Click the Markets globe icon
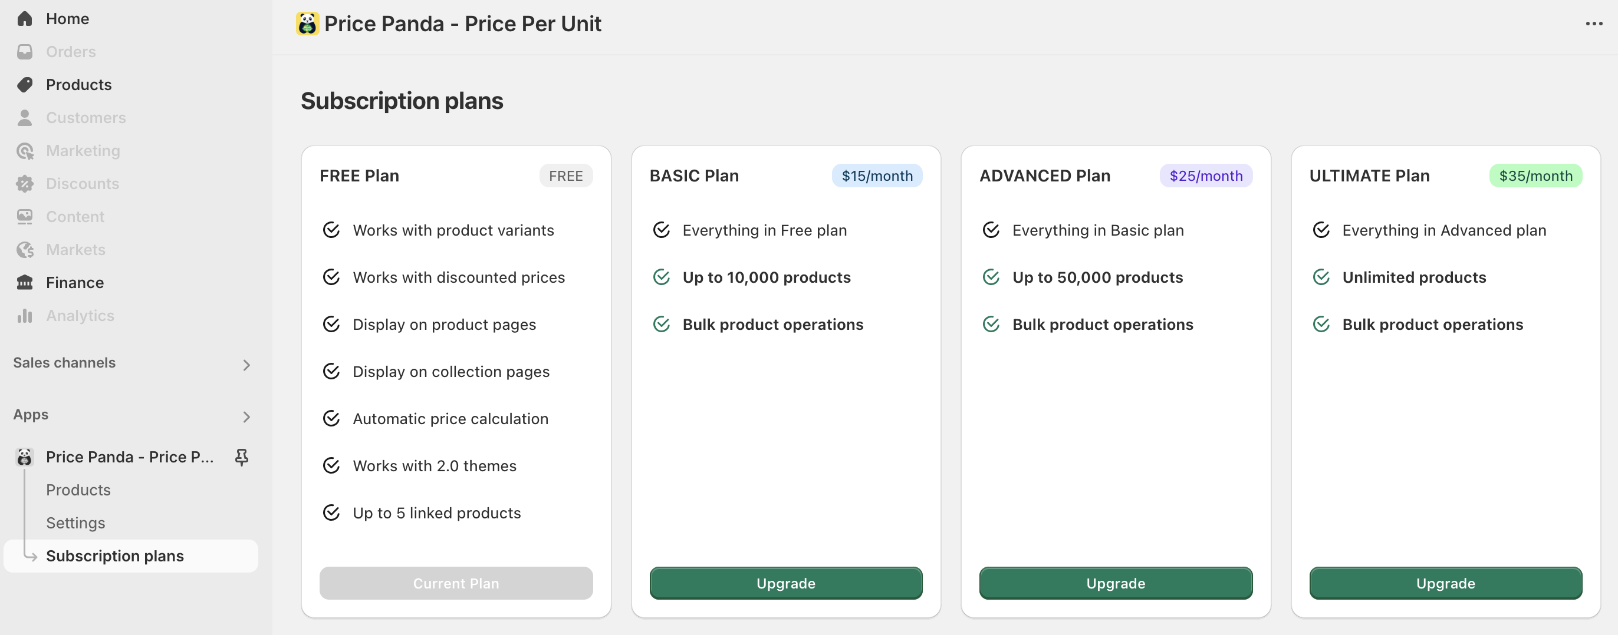1618x635 pixels. pos(25,250)
